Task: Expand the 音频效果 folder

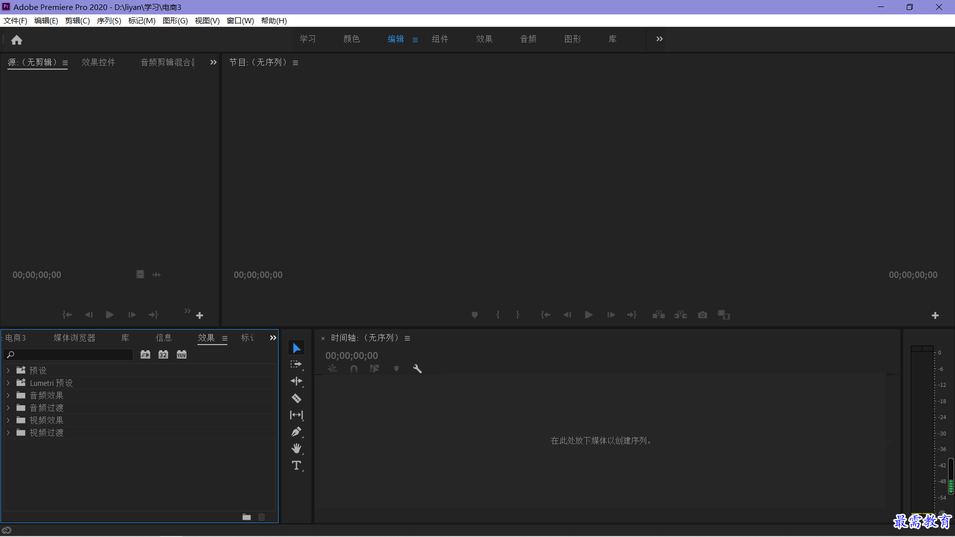Action: 8,395
